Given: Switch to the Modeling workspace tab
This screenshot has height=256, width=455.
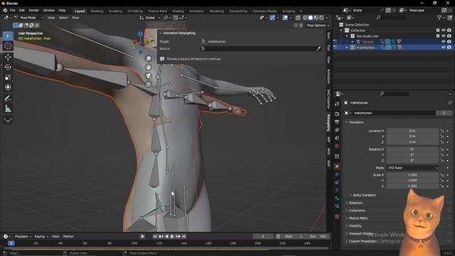Looking at the screenshot, I should (x=97, y=11).
